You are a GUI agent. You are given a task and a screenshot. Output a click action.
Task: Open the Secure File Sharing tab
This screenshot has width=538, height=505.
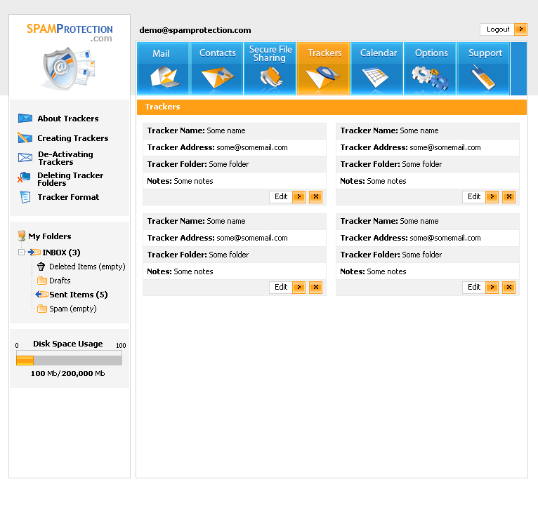270,69
